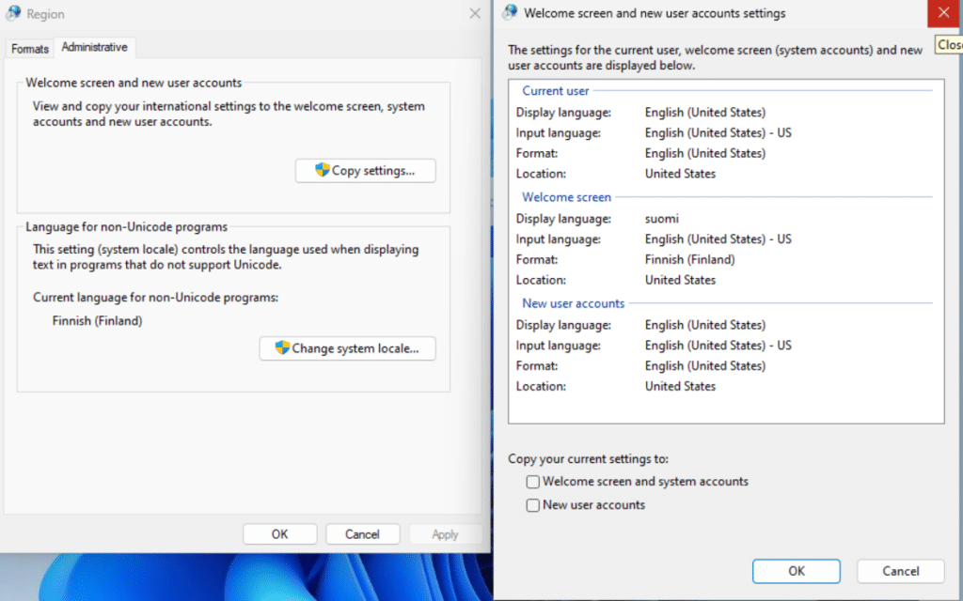Select the Administrative tab
The width and height of the screenshot is (963, 601).
pos(95,47)
